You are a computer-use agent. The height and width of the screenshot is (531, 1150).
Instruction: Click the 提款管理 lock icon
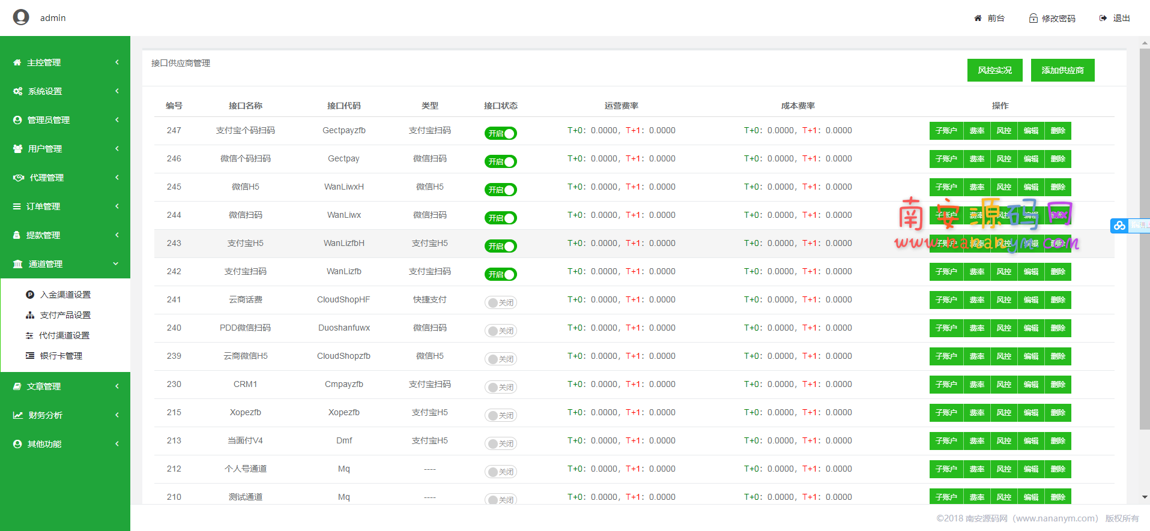17,235
